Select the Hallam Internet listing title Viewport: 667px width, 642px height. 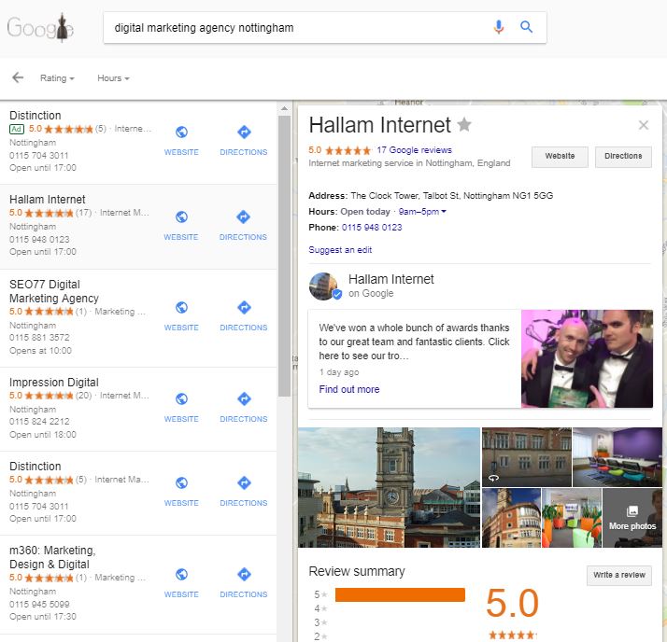[x=48, y=200]
